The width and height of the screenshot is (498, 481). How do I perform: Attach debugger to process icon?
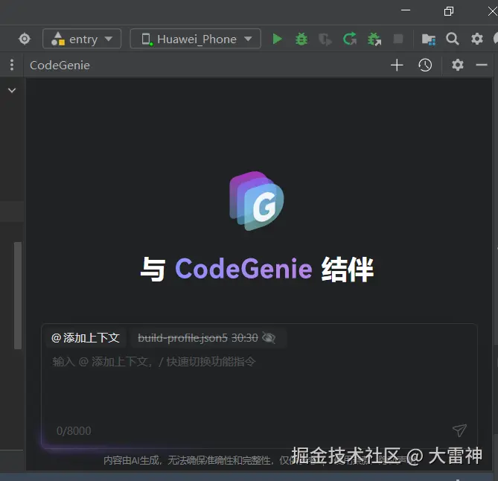pyautogui.click(x=374, y=39)
